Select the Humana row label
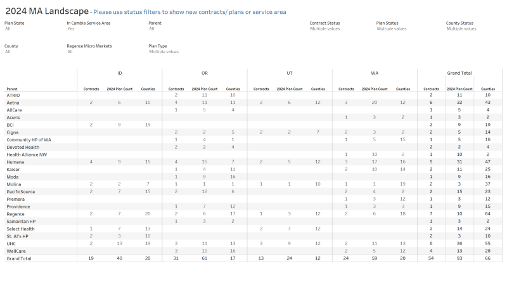The width and height of the screenshot is (507, 285). pyautogui.click(x=15, y=161)
